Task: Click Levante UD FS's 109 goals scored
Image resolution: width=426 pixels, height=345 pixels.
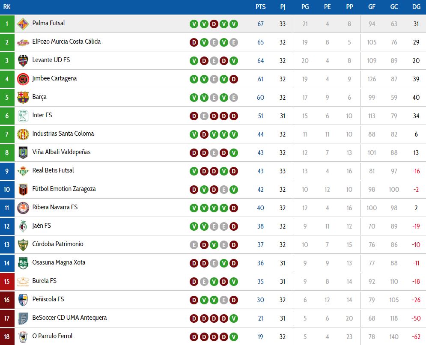Action: [x=372, y=61]
